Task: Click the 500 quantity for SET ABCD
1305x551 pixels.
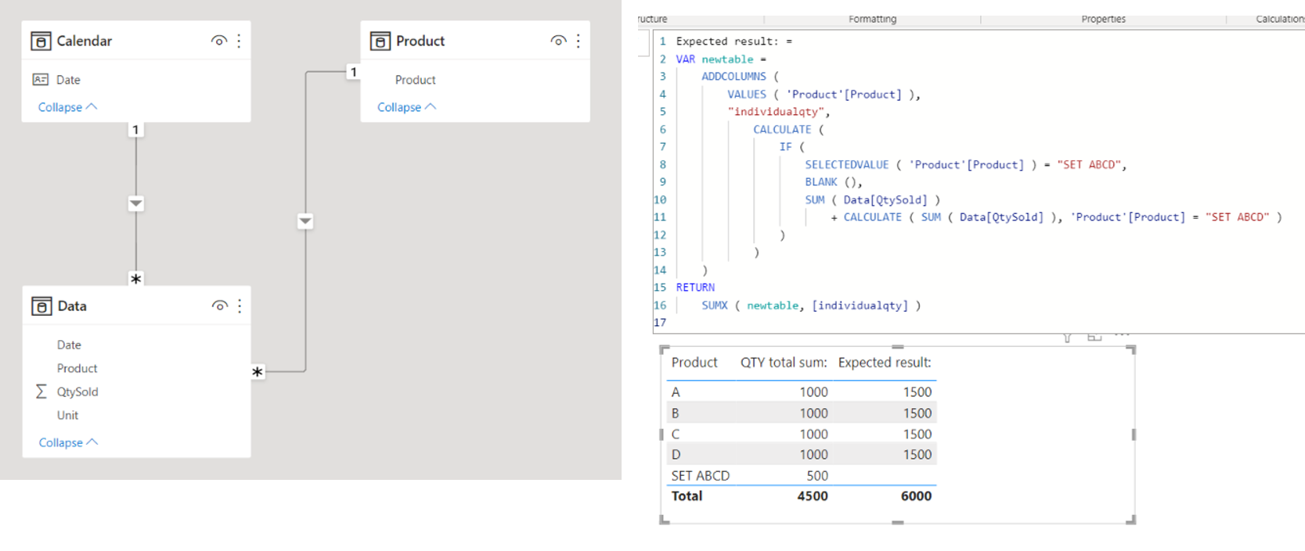Action: [817, 476]
